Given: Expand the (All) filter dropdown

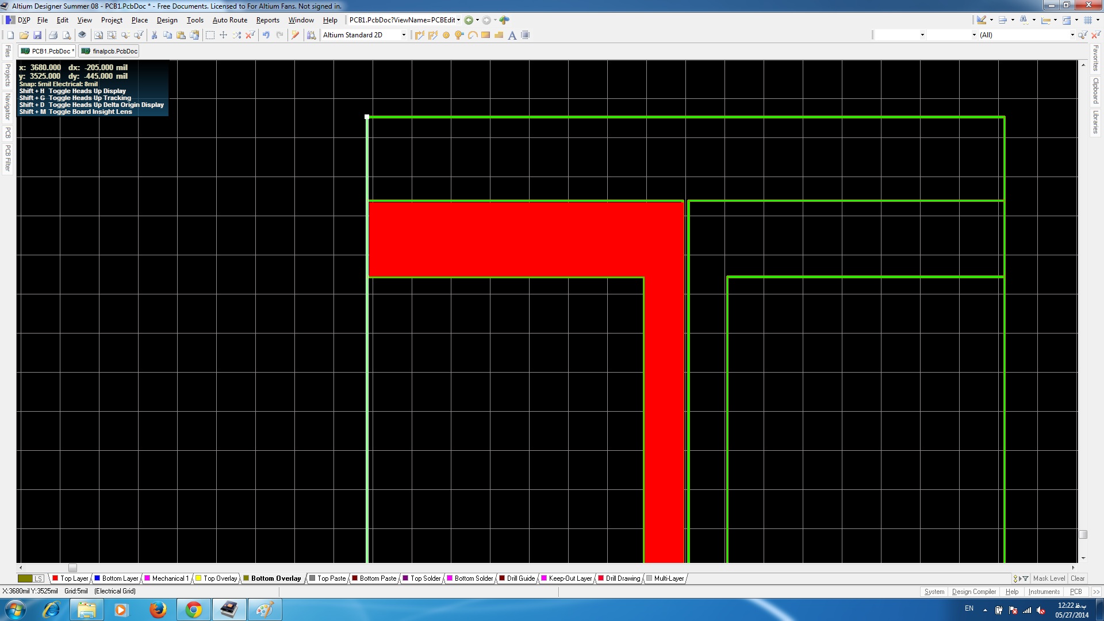Looking at the screenshot, I should click(1072, 35).
